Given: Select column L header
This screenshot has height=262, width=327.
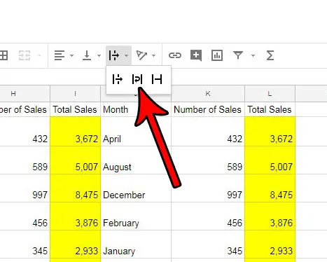Looking at the screenshot, I should point(270,94).
